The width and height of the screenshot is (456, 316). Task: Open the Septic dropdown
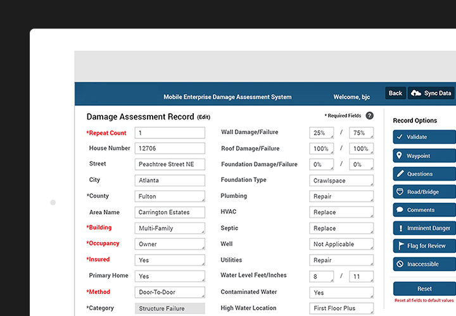[341, 228]
